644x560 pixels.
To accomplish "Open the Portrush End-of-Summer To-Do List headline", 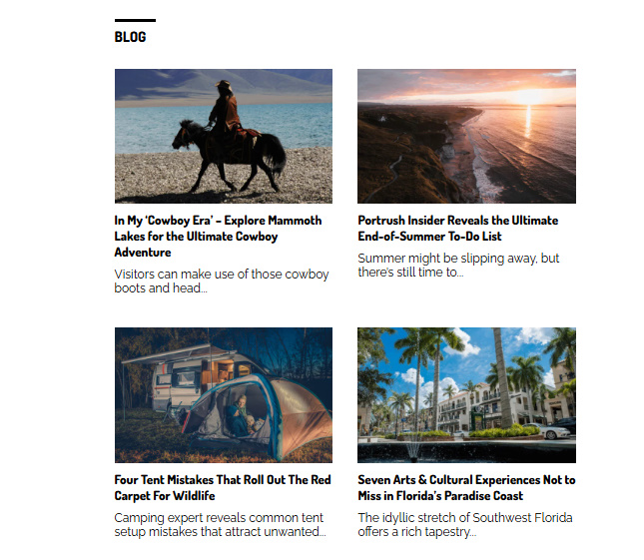I will coord(458,229).
